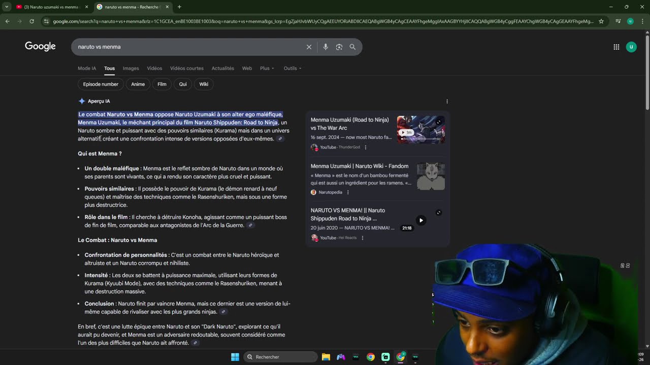
Task: Open the Google apps grid
Action: (x=616, y=47)
